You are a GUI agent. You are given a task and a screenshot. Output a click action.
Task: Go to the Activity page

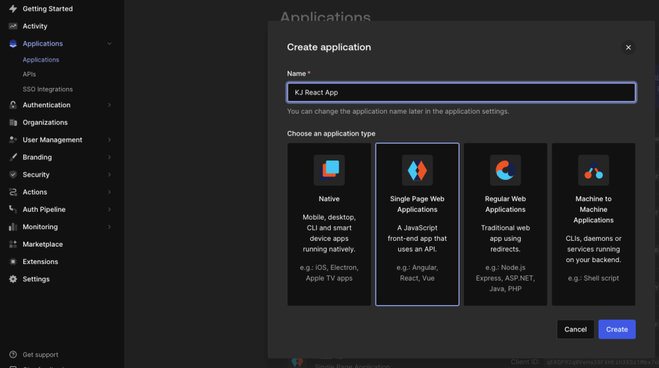[x=35, y=26]
